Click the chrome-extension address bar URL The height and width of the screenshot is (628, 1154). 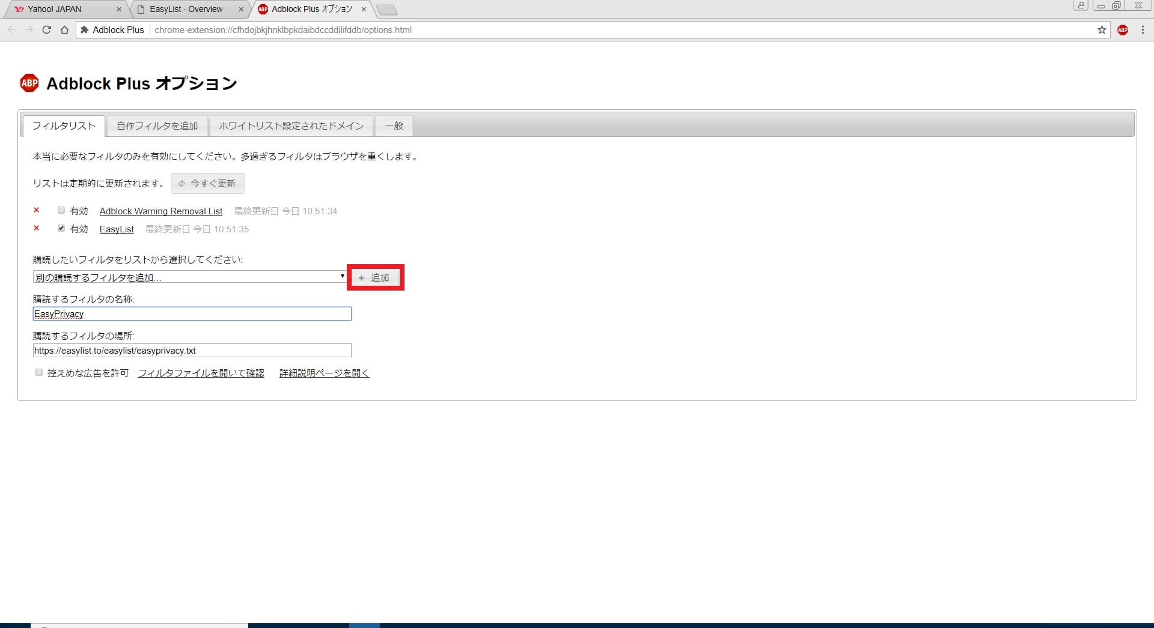(x=283, y=30)
